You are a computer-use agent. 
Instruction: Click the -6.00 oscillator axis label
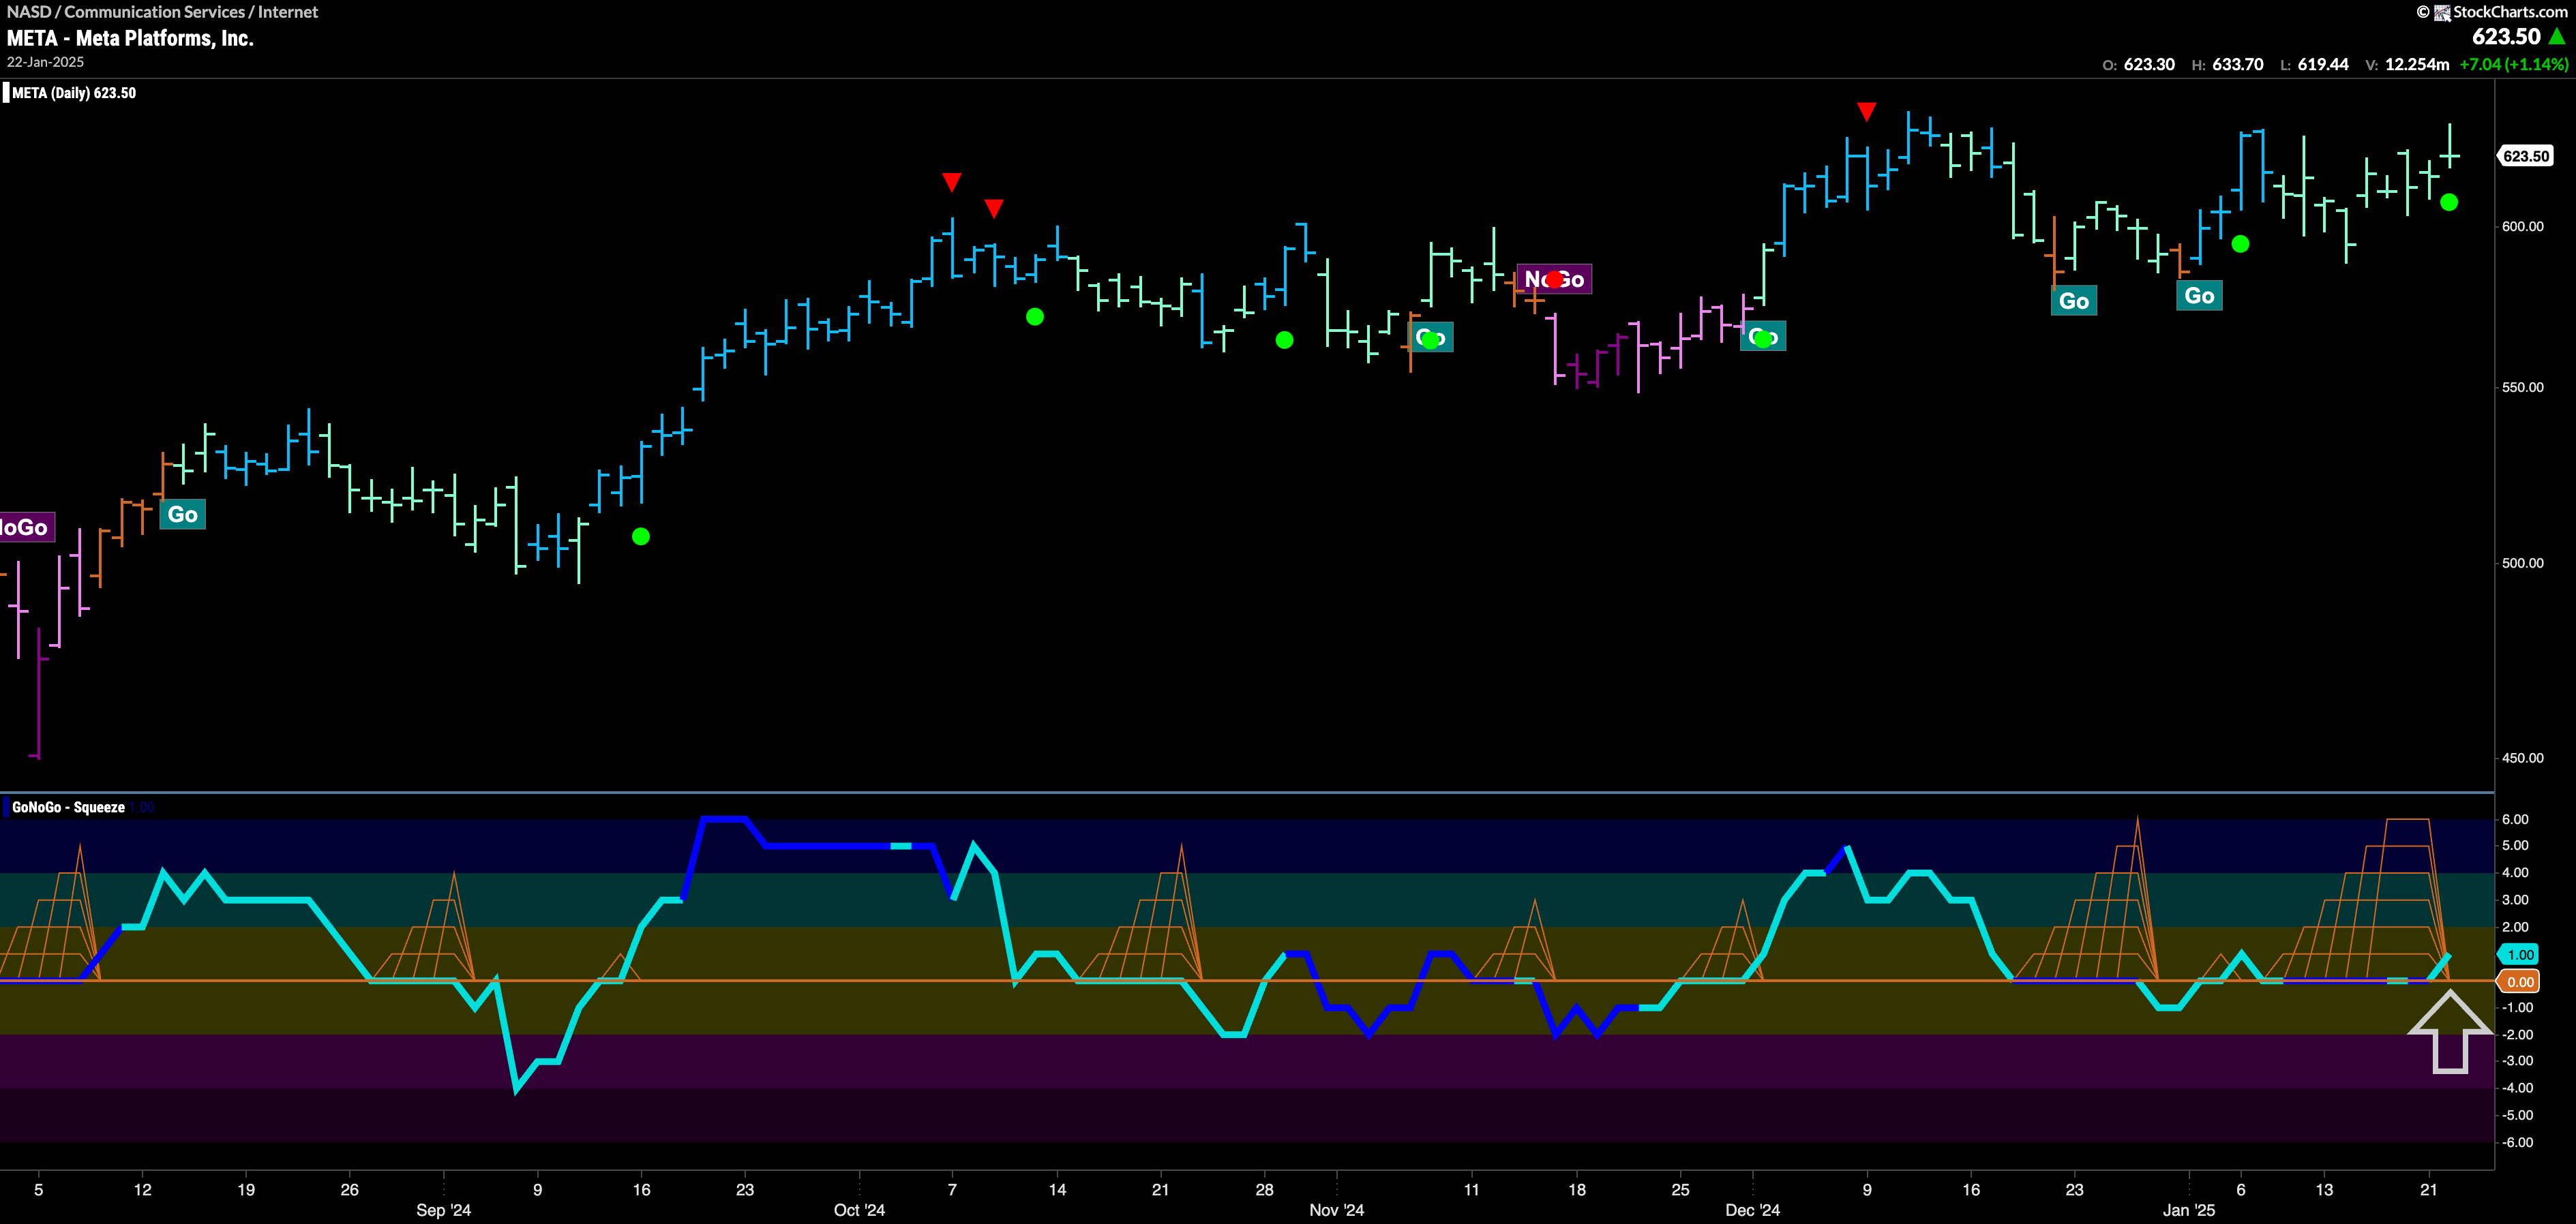[x=2517, y=1143]
